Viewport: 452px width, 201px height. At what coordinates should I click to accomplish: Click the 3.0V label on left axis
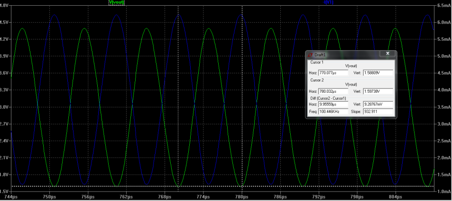5,107
